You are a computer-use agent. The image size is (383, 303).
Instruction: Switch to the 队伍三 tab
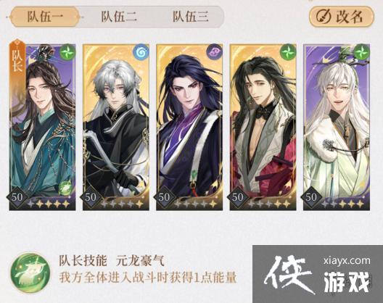tap(191, 17)
